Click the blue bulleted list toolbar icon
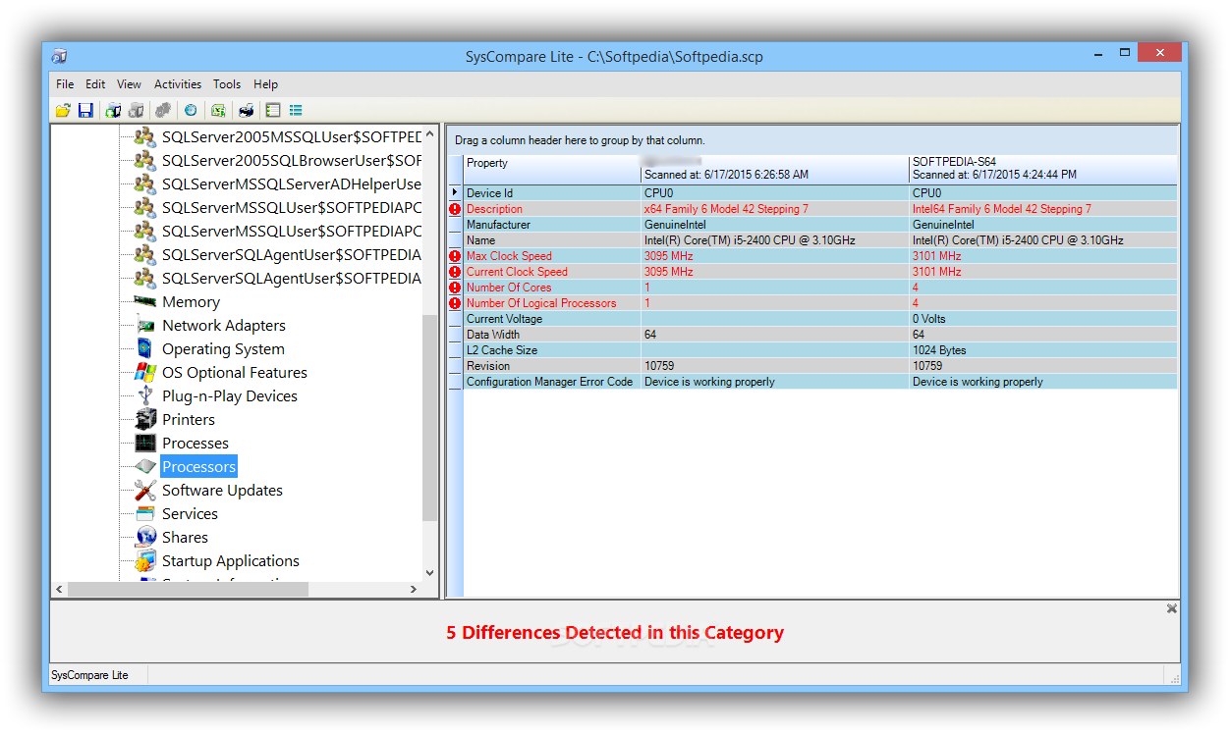This screenshot has width=1230, height=734. click(x=296, y=111)
